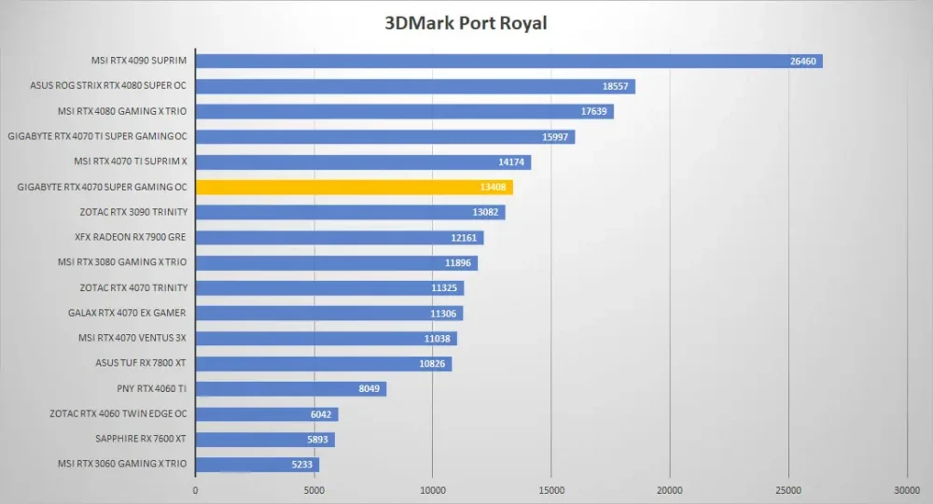Screen dimensions: 933x504
Task: Click the 11896 score value
Action: (x=457, y=263)
